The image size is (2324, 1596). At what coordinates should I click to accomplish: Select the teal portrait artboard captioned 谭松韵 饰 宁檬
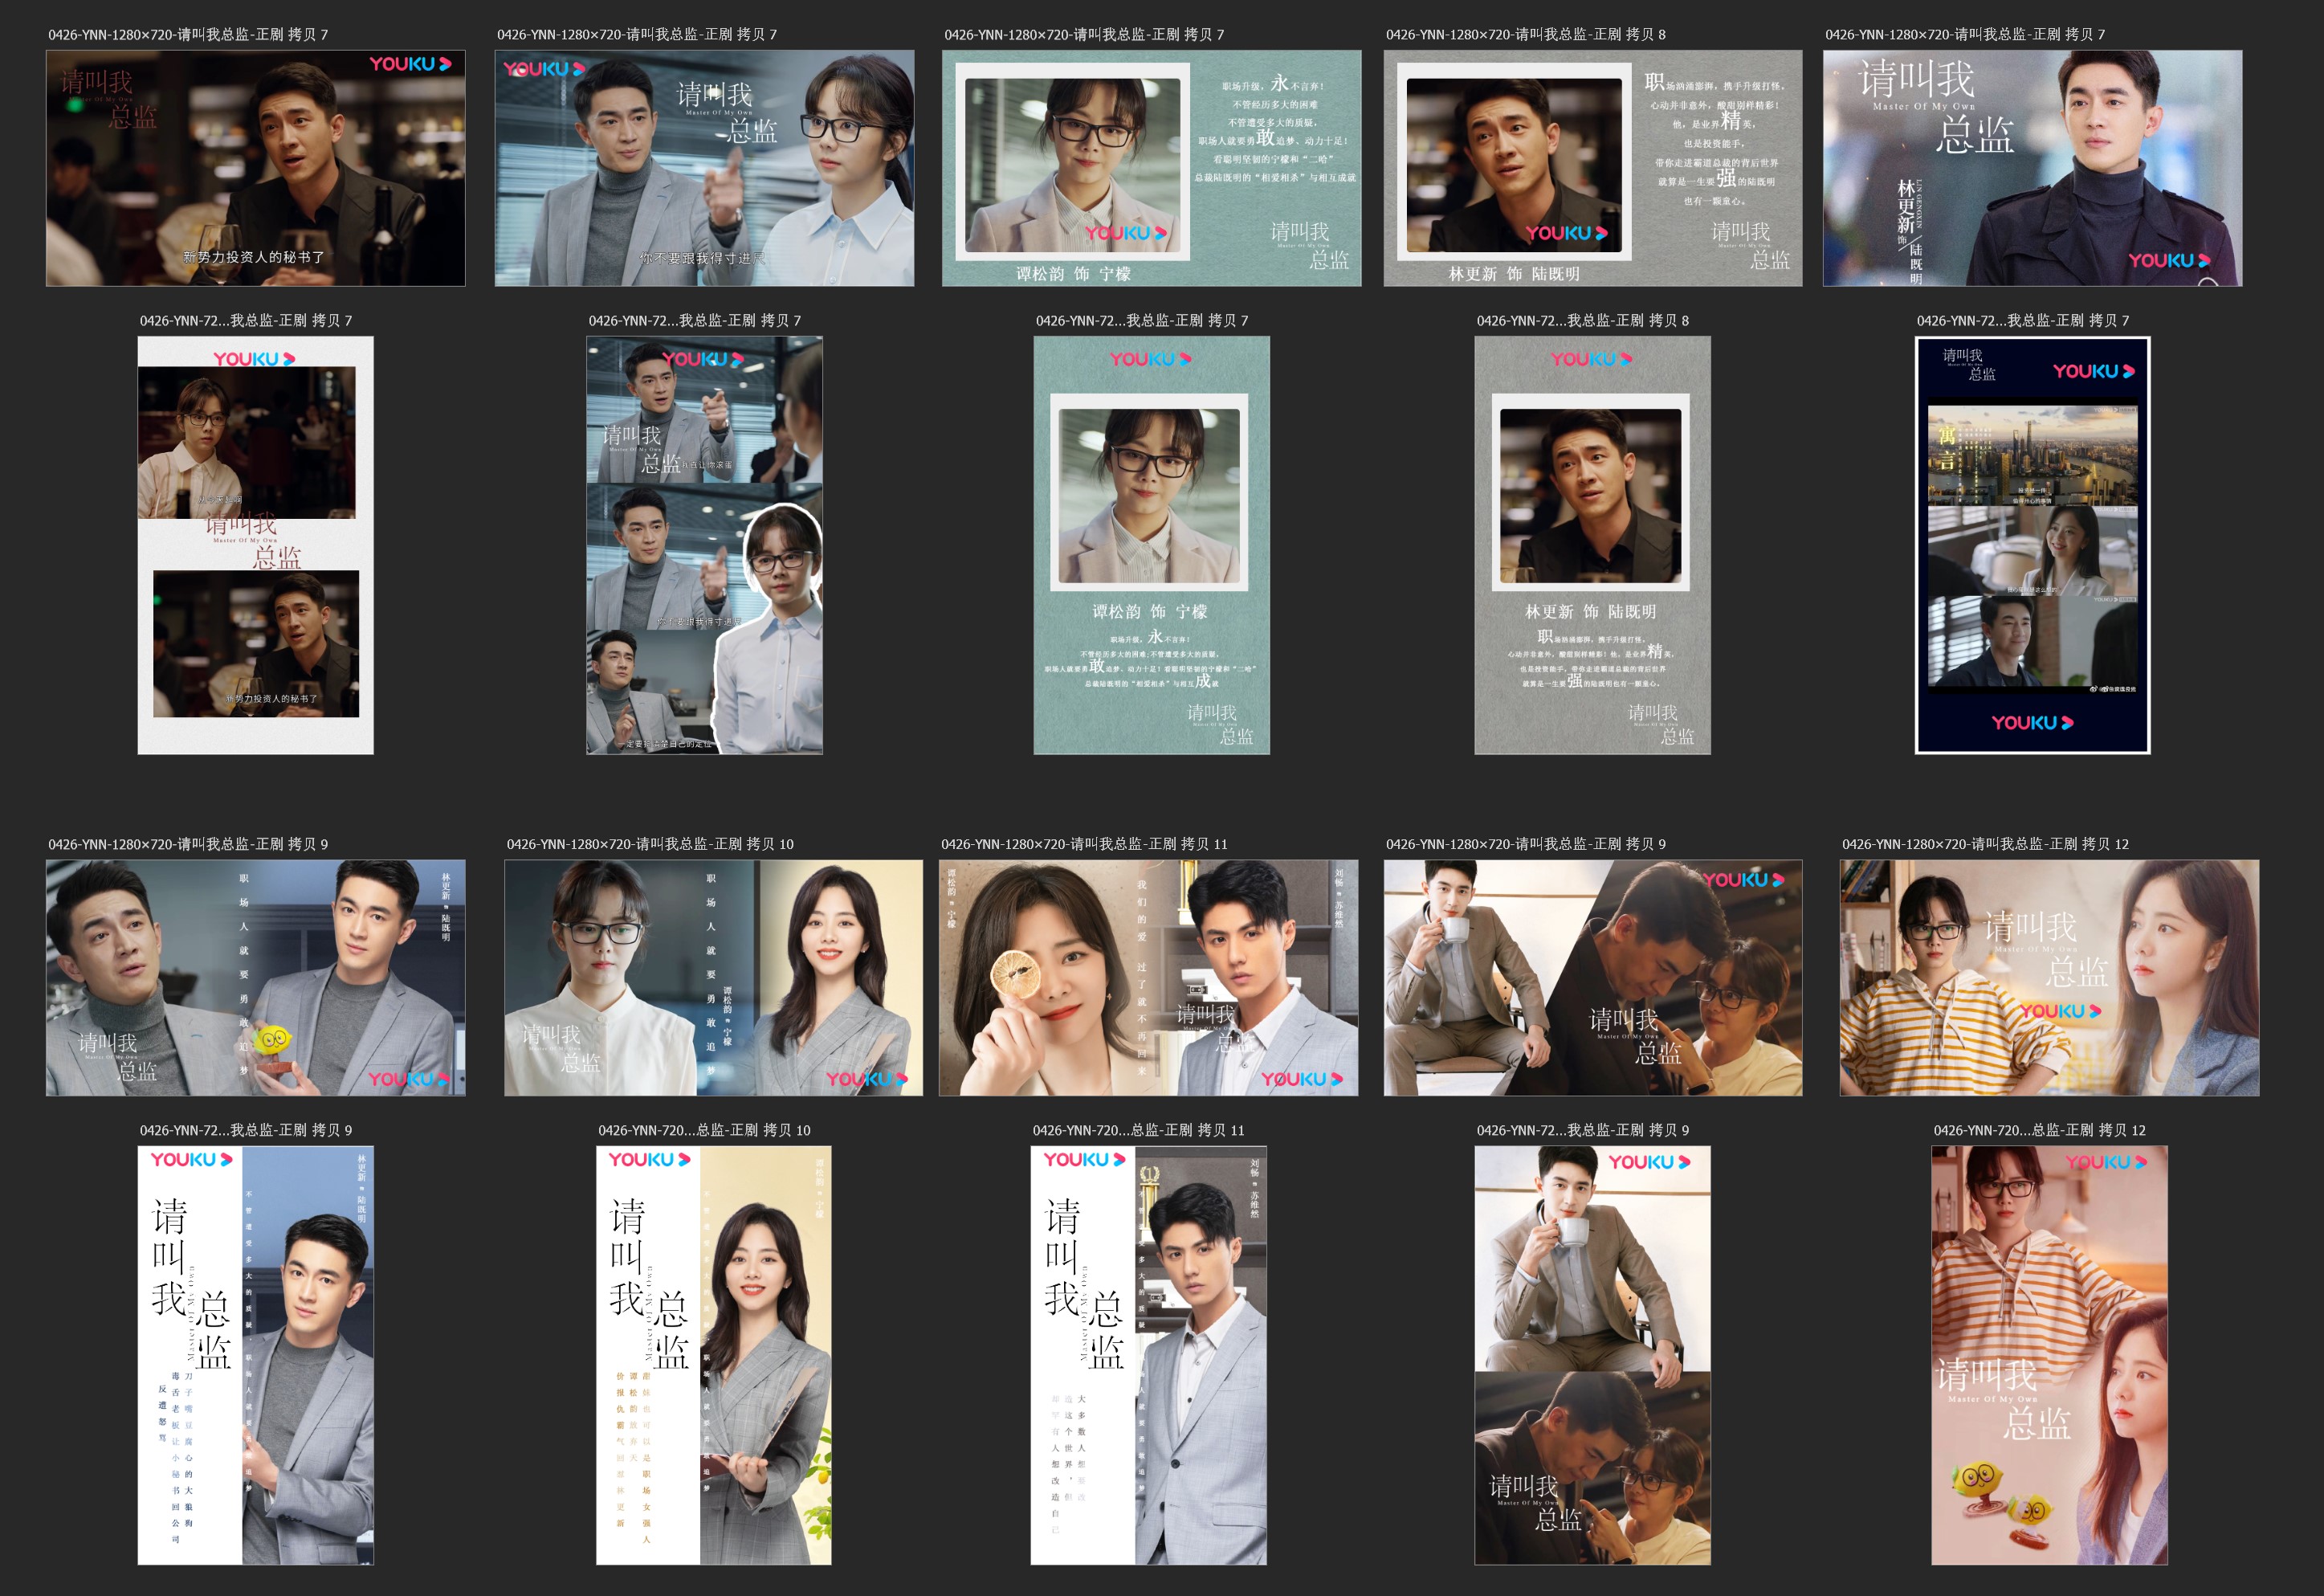[x=1151, y=545]
